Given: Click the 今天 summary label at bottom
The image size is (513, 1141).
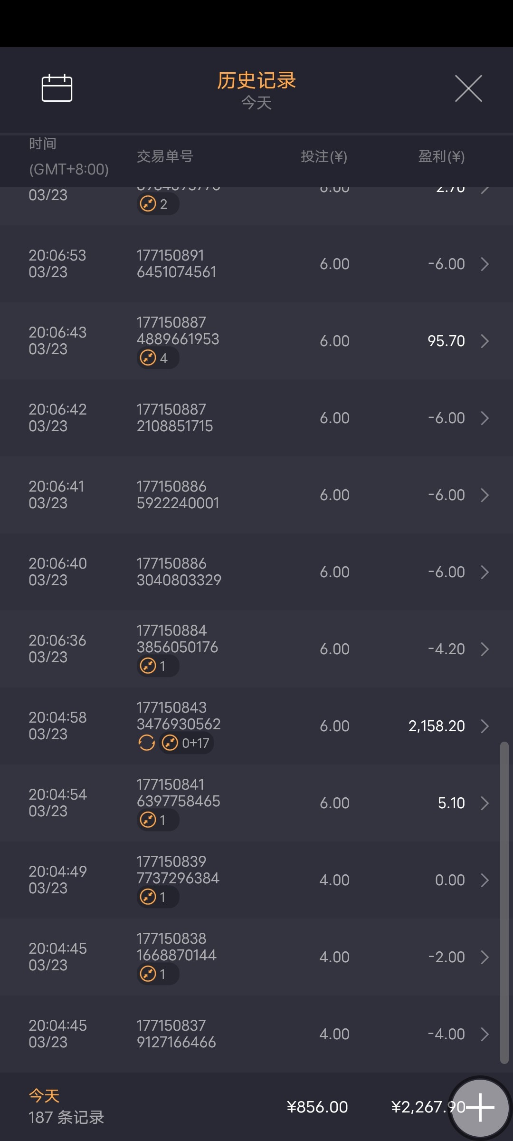Looking at the screenshot, I should 44,1096.
